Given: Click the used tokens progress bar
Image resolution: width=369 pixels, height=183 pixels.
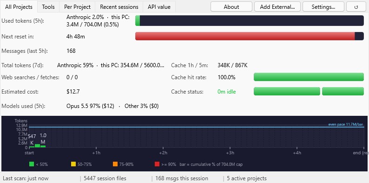Looking at the screenshot, I should [x=250, y=21].
